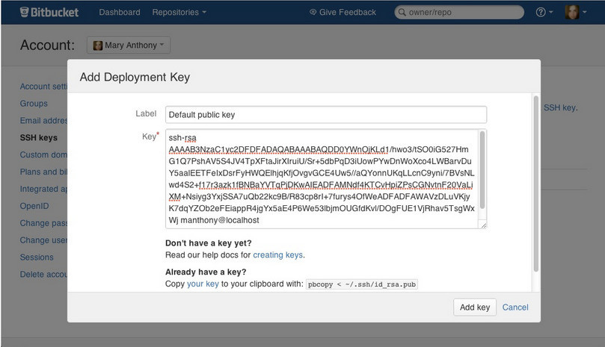This screenshot has width=605, height=347.
Task: Open the Groups sidebar link
Action: point(34,104)
